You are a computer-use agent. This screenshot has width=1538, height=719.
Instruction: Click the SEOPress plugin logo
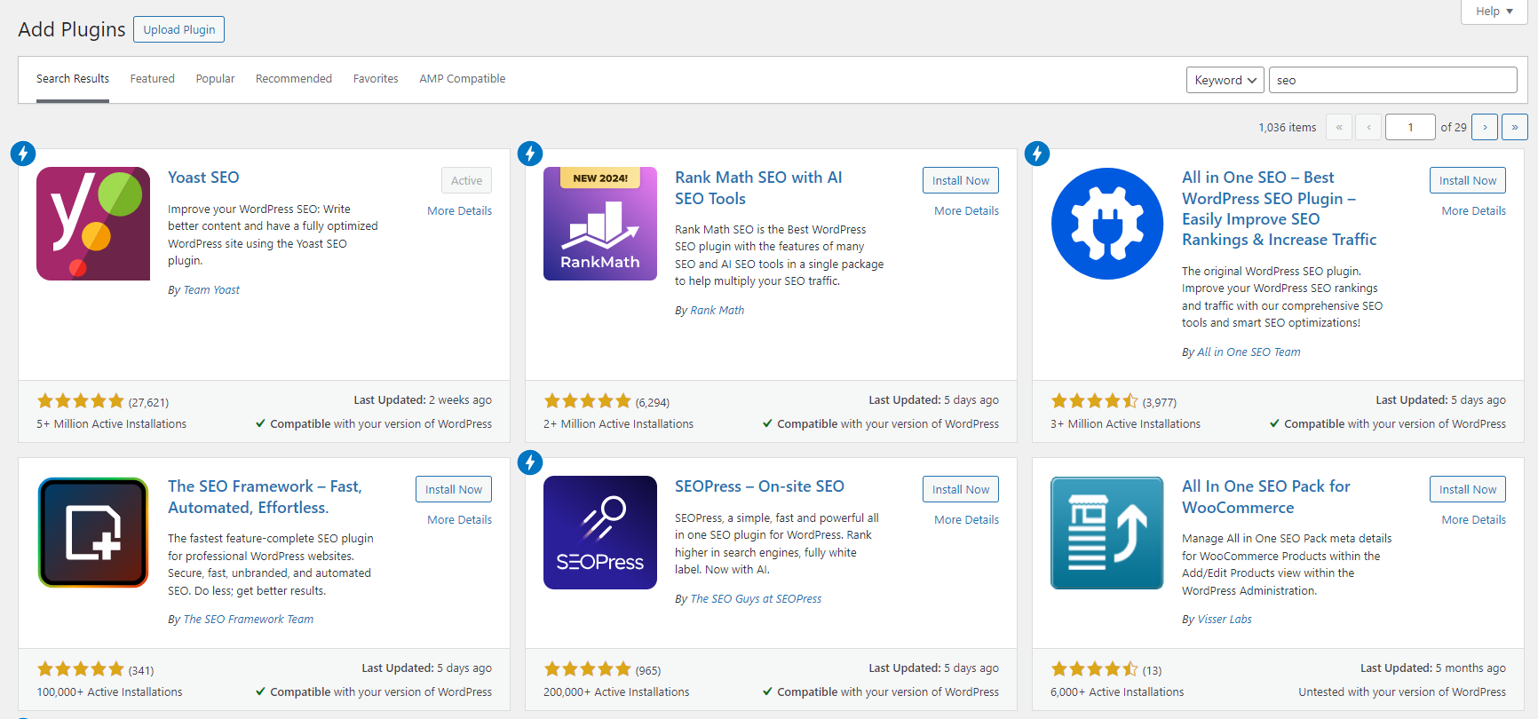600,533
